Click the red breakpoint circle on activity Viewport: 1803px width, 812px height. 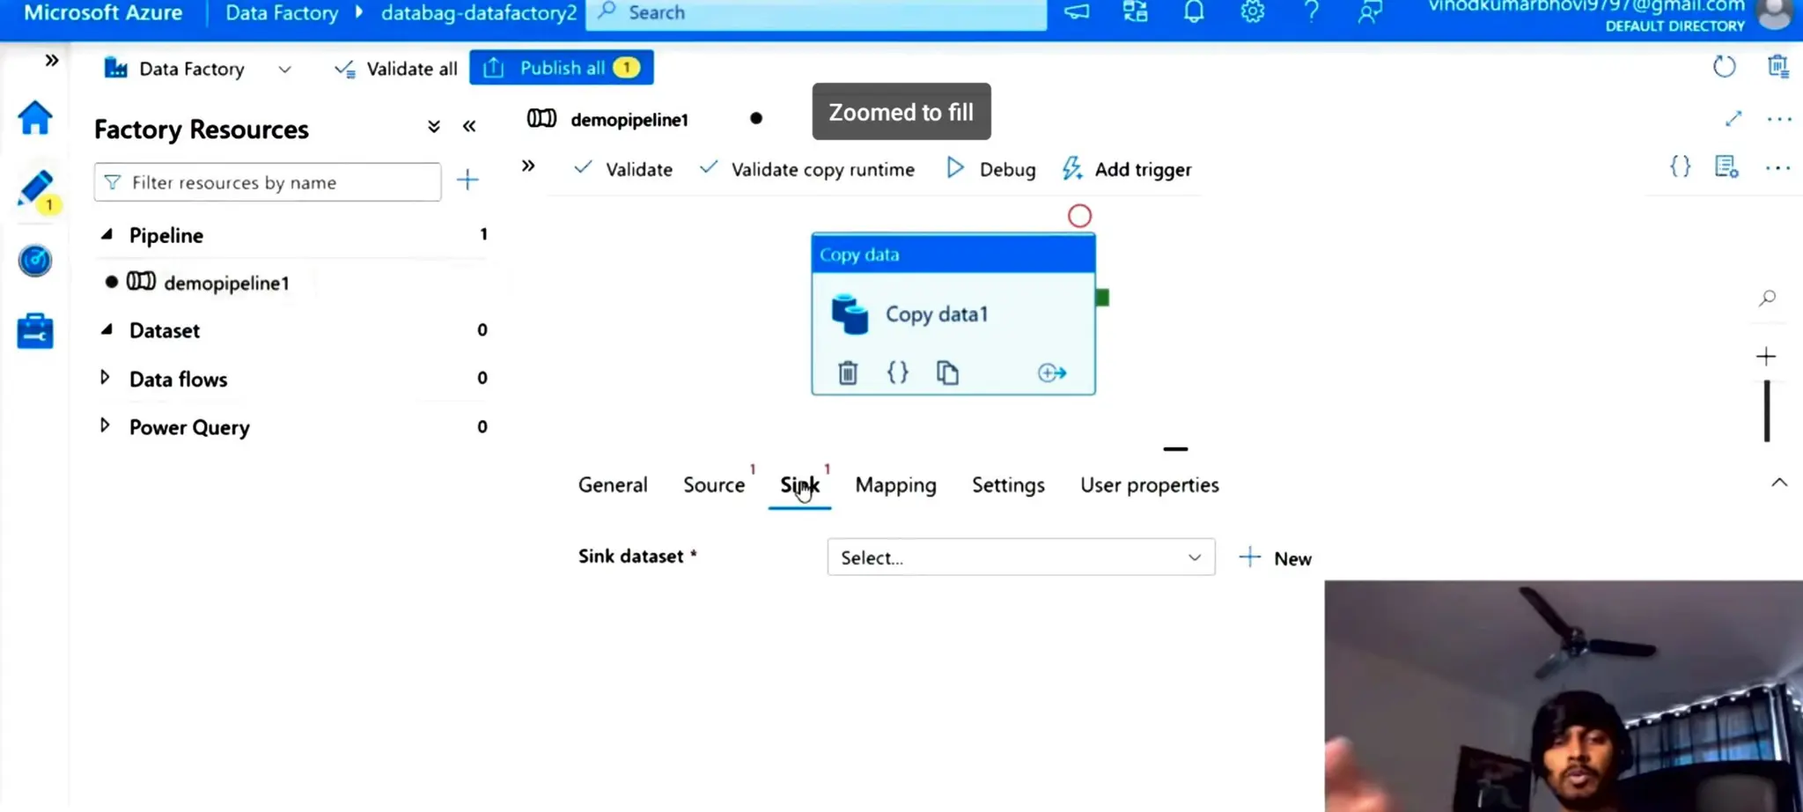point(1079,216)
